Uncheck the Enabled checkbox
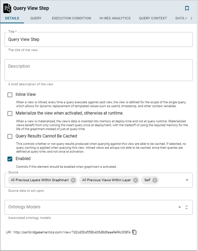Screen dimensions: 198x251 tap(10, 159)
